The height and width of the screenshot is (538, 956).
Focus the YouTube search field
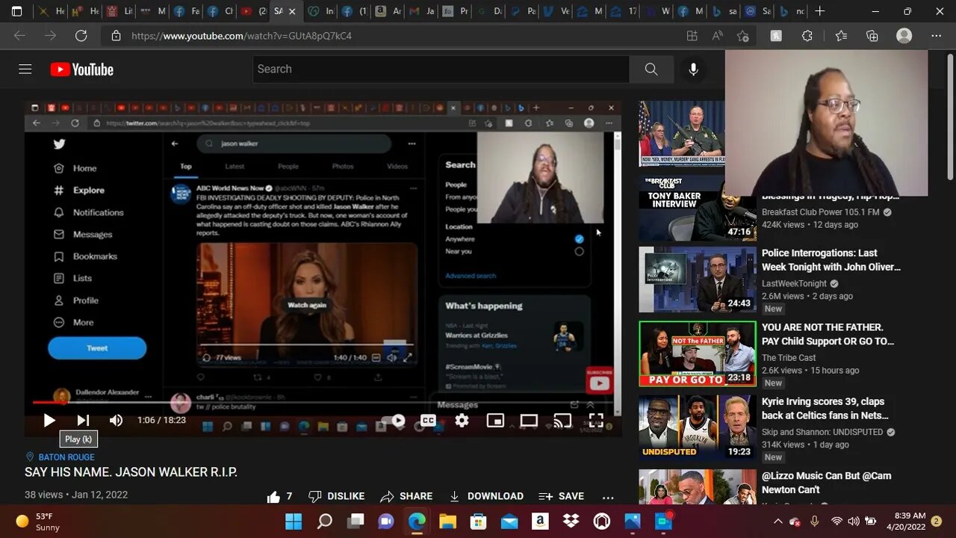pos(441,69)
